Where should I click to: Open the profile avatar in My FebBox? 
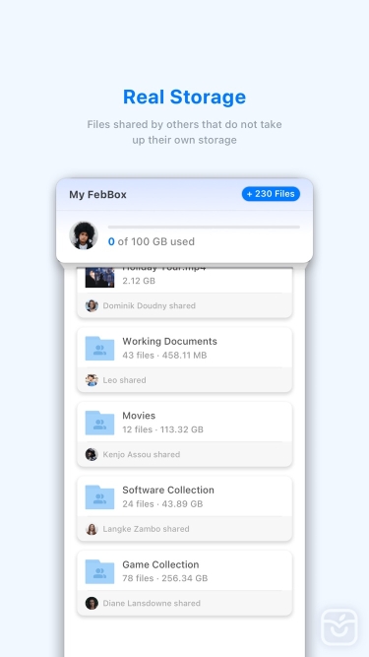(84, 235)
